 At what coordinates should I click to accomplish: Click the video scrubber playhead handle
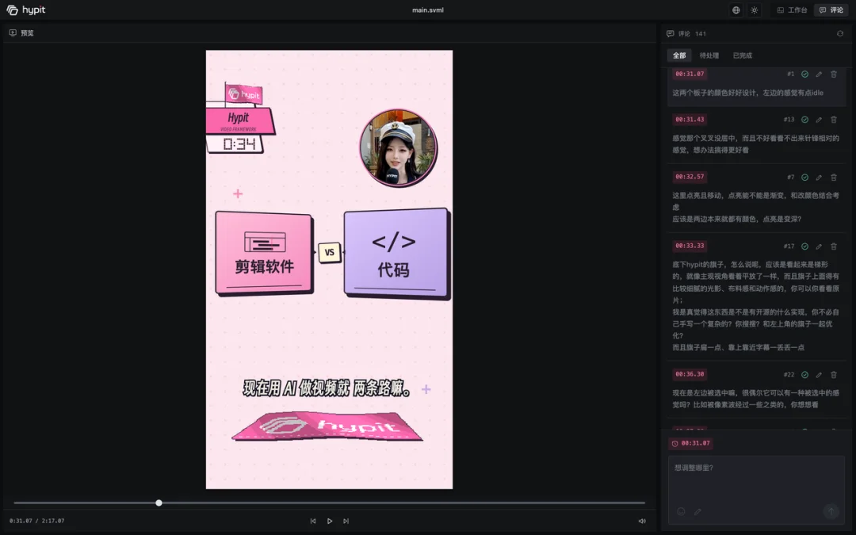pyautogui.click(x=159, y=503)
